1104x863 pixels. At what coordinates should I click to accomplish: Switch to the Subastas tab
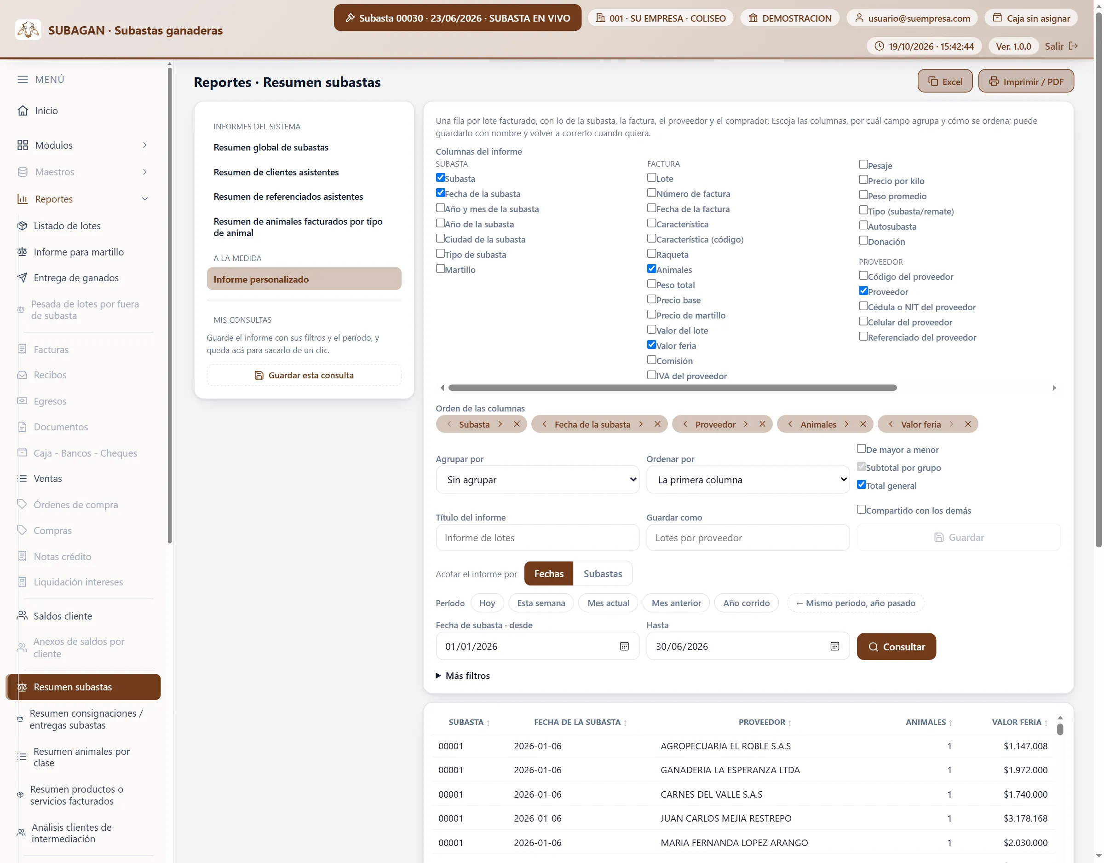tap(603, 573)
